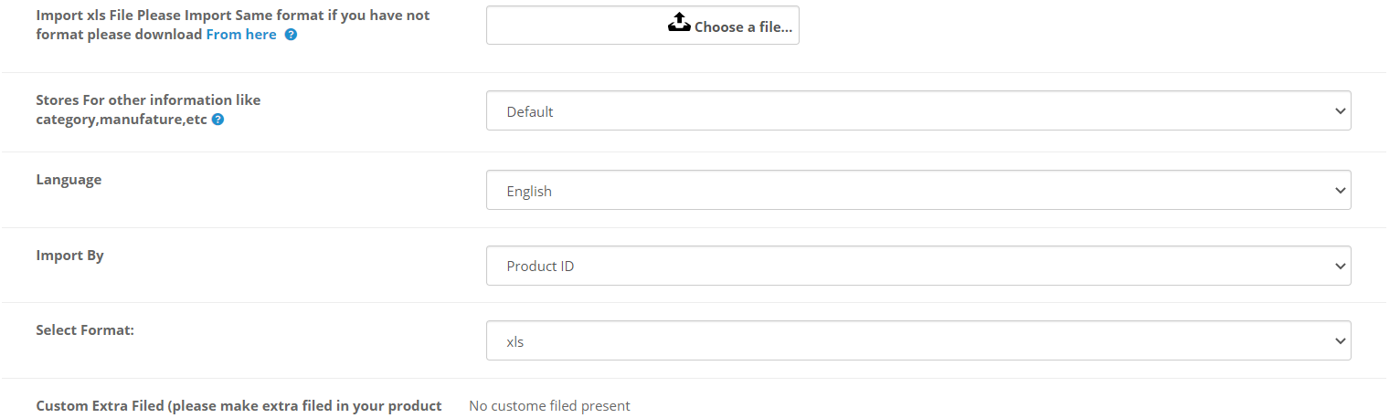
Task: Open the From here download link
Action: click(x=241, y=35)
